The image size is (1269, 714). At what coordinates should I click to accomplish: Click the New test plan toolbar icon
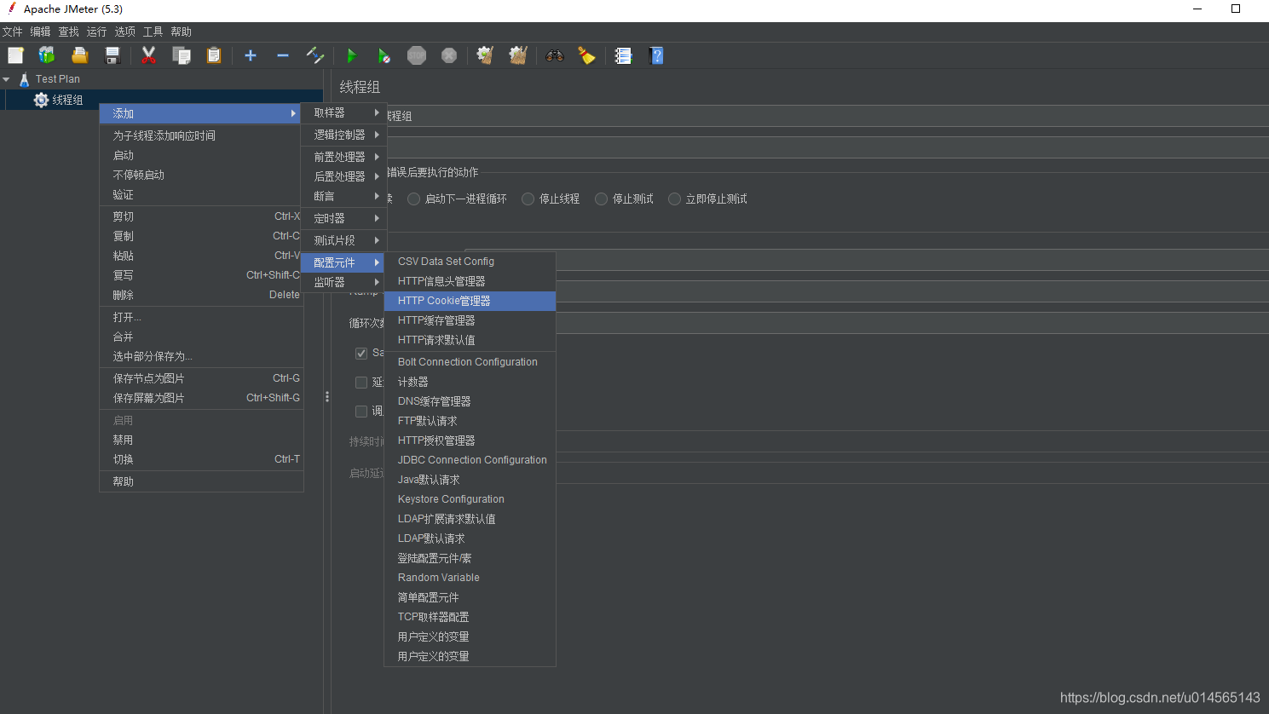(x=15, y=55)
